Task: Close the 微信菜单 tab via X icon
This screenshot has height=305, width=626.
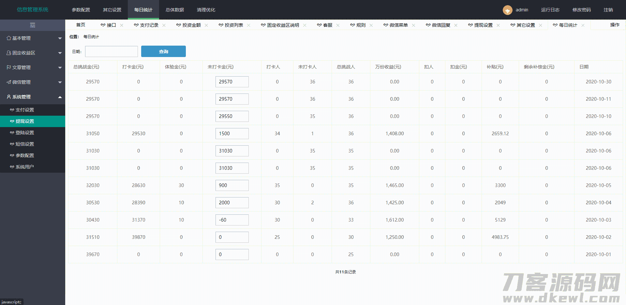Action: coord(413,25)
